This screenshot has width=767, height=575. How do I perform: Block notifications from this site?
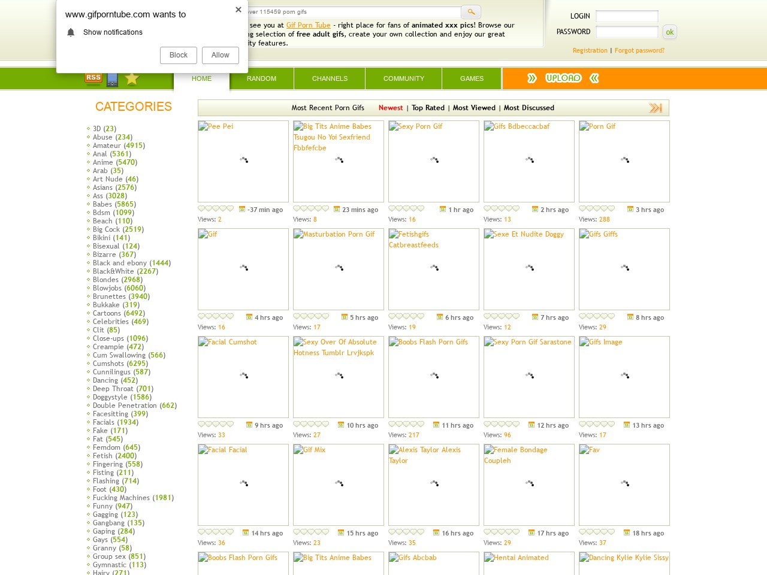coord(179,55)
